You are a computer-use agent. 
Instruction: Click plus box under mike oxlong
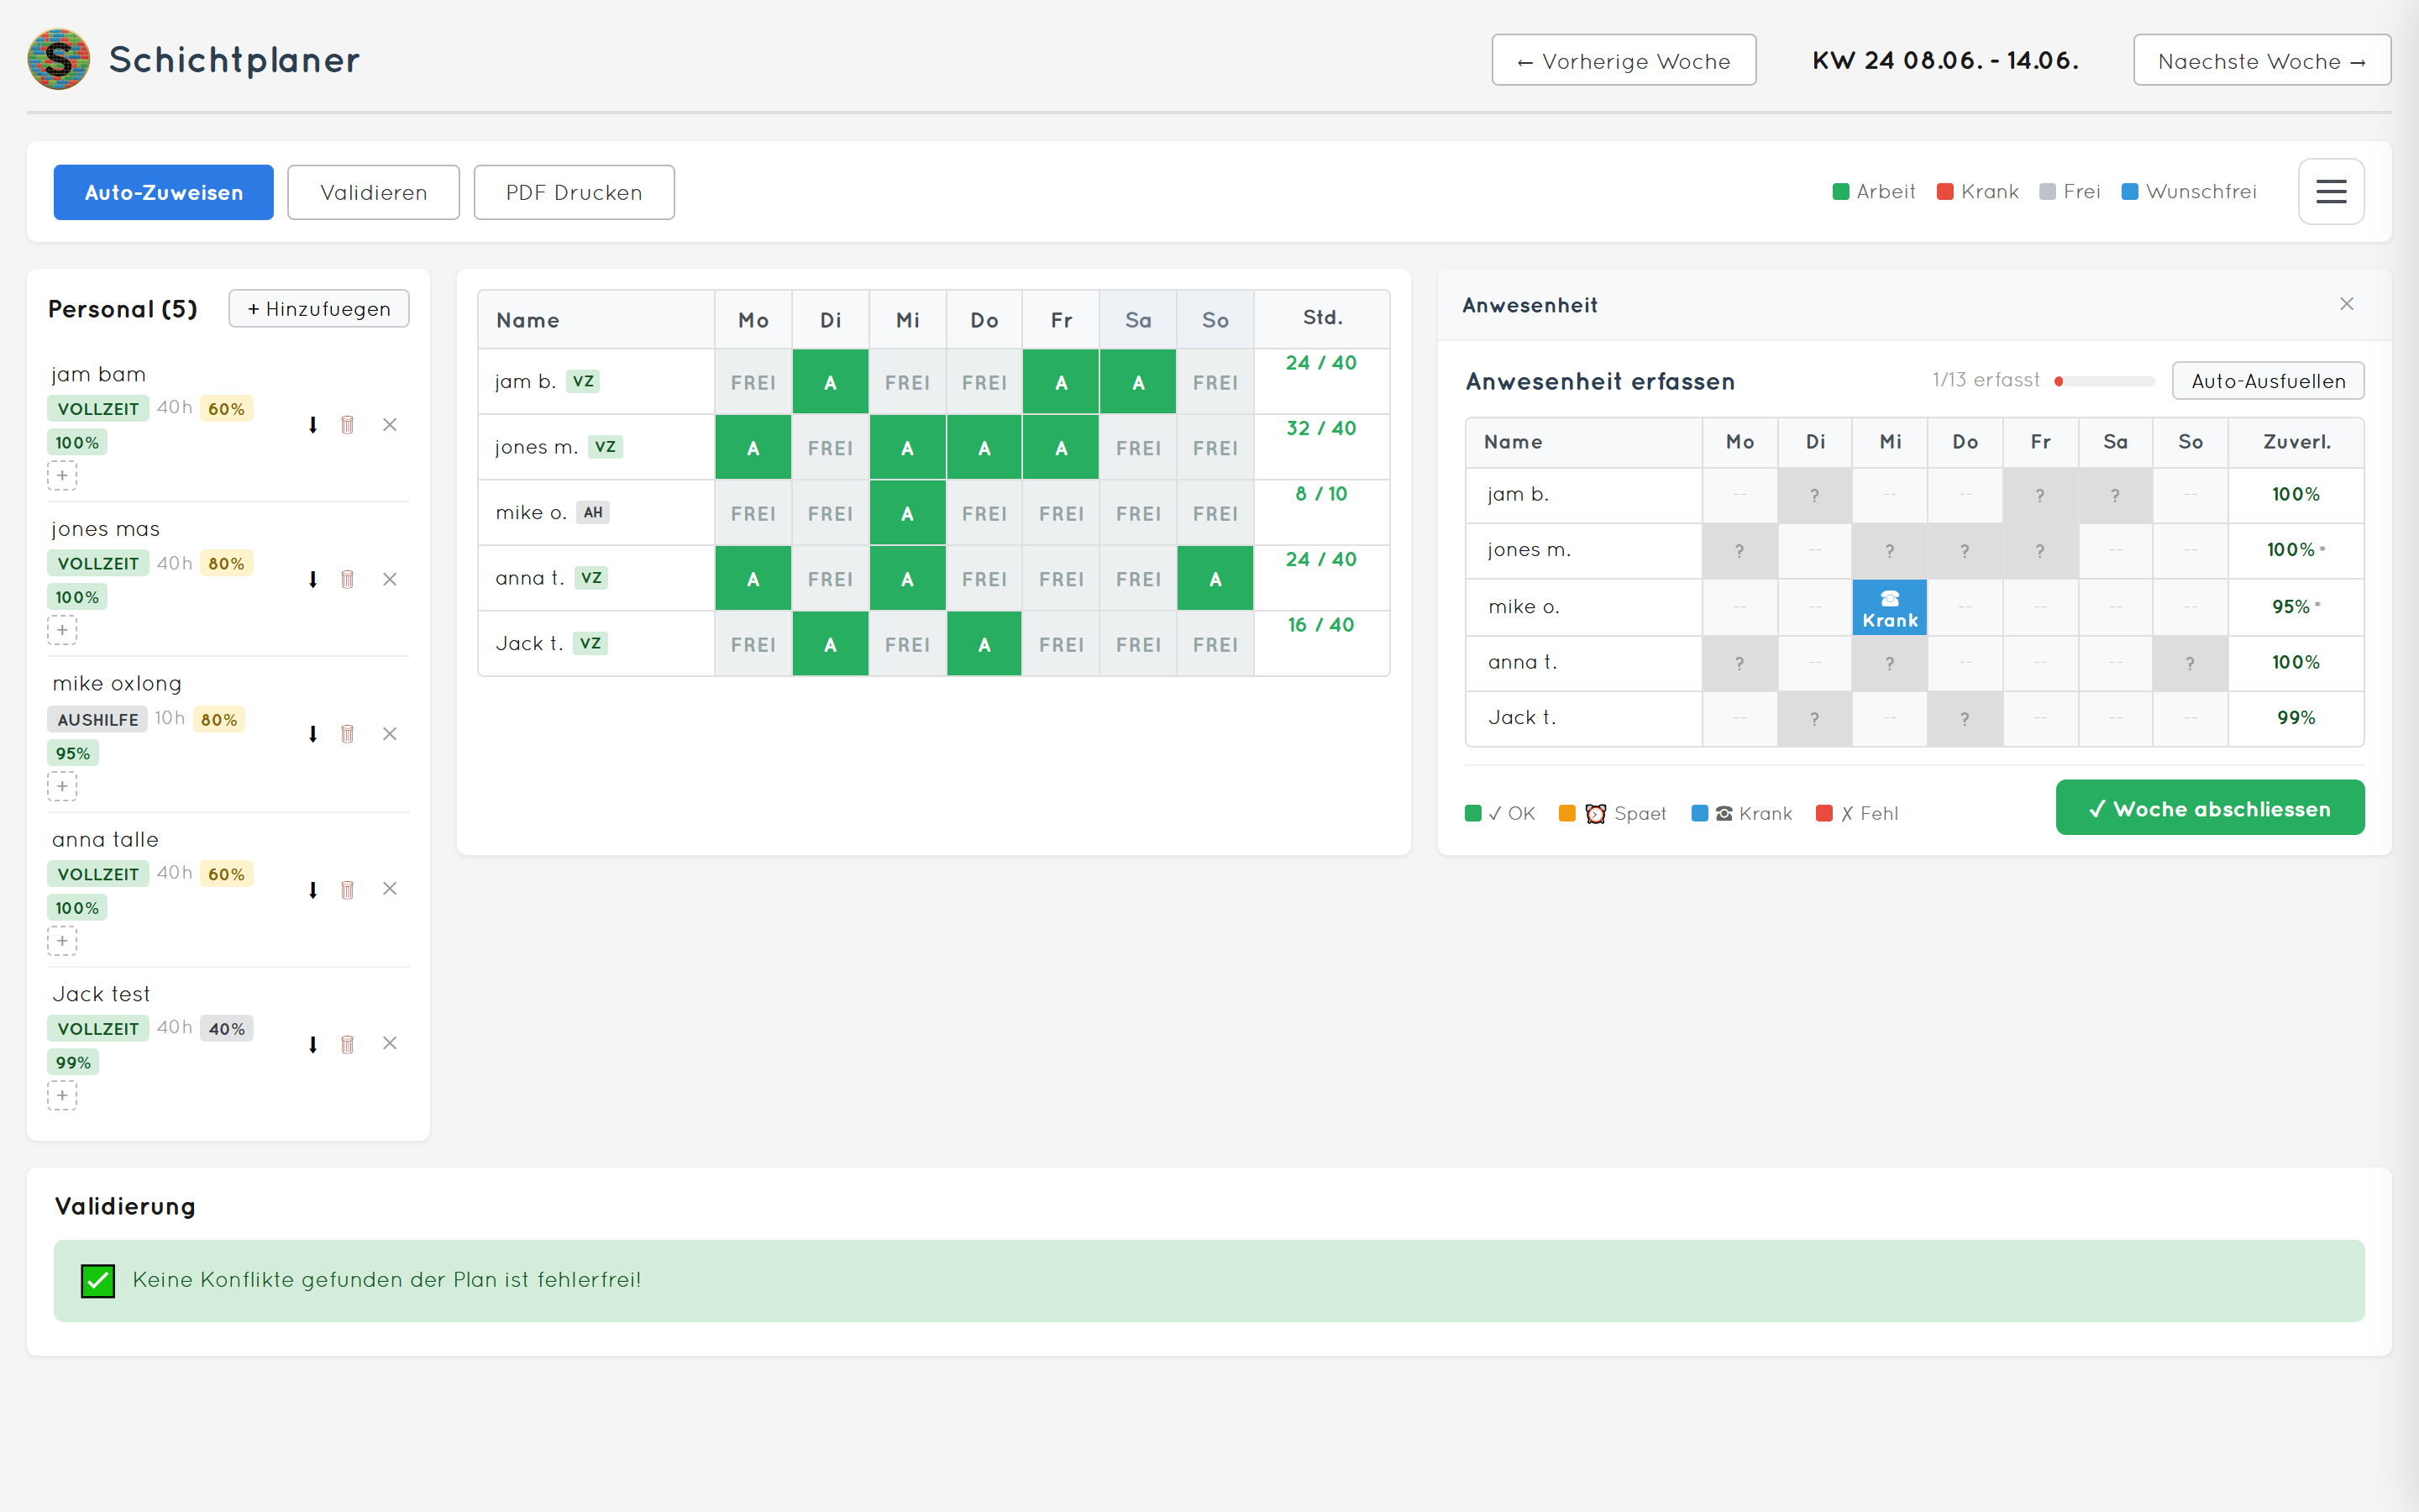click(62, 786)
